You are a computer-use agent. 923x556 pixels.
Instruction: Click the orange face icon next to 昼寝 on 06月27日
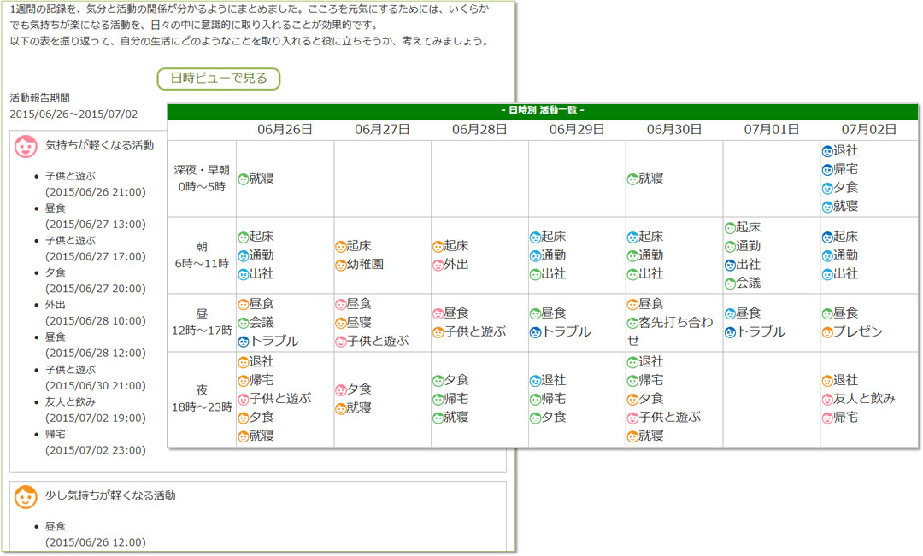click(x=341, y=323)
